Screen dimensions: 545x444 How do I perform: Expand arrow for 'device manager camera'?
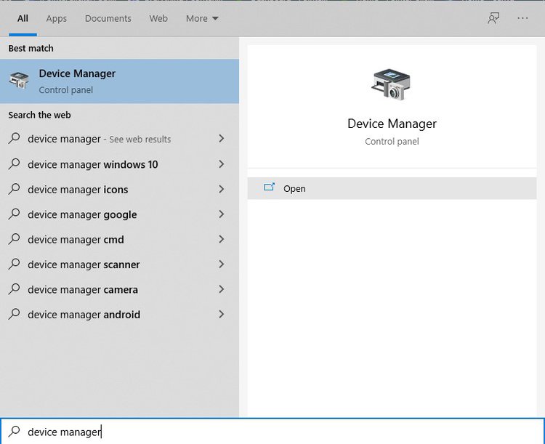coord(222,289)
